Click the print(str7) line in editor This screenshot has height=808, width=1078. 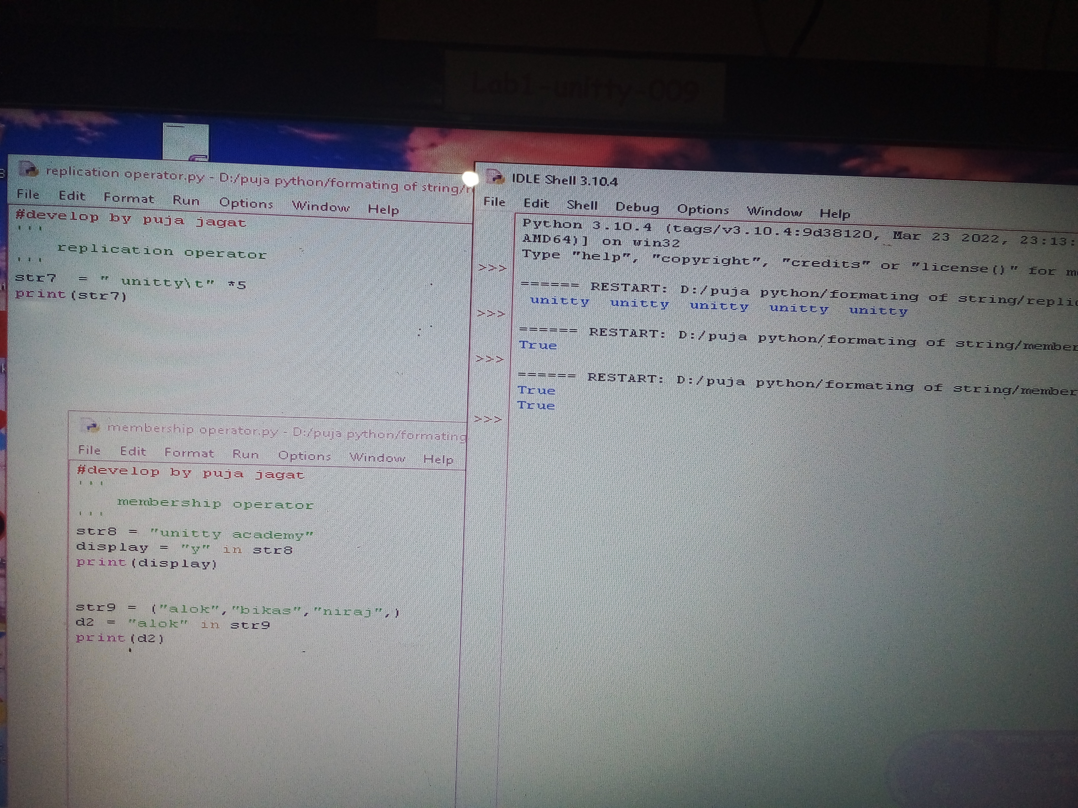coord(71,295)
